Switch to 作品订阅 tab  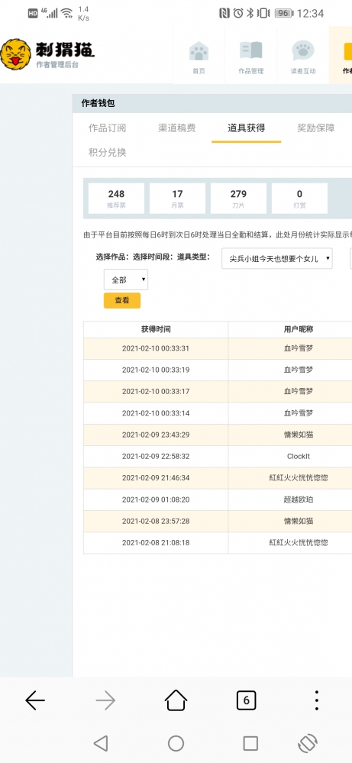[x=107, y=128]
